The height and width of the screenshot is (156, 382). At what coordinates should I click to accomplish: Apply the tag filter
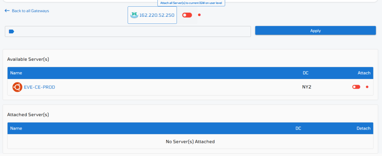[x=316, y=31]
